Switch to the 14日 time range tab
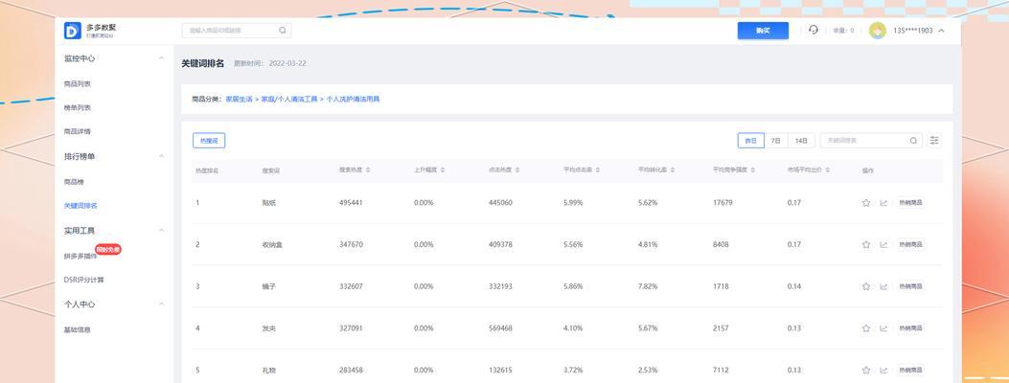The height and width of the screenshot is (383, 1009). tap(801, 141)
